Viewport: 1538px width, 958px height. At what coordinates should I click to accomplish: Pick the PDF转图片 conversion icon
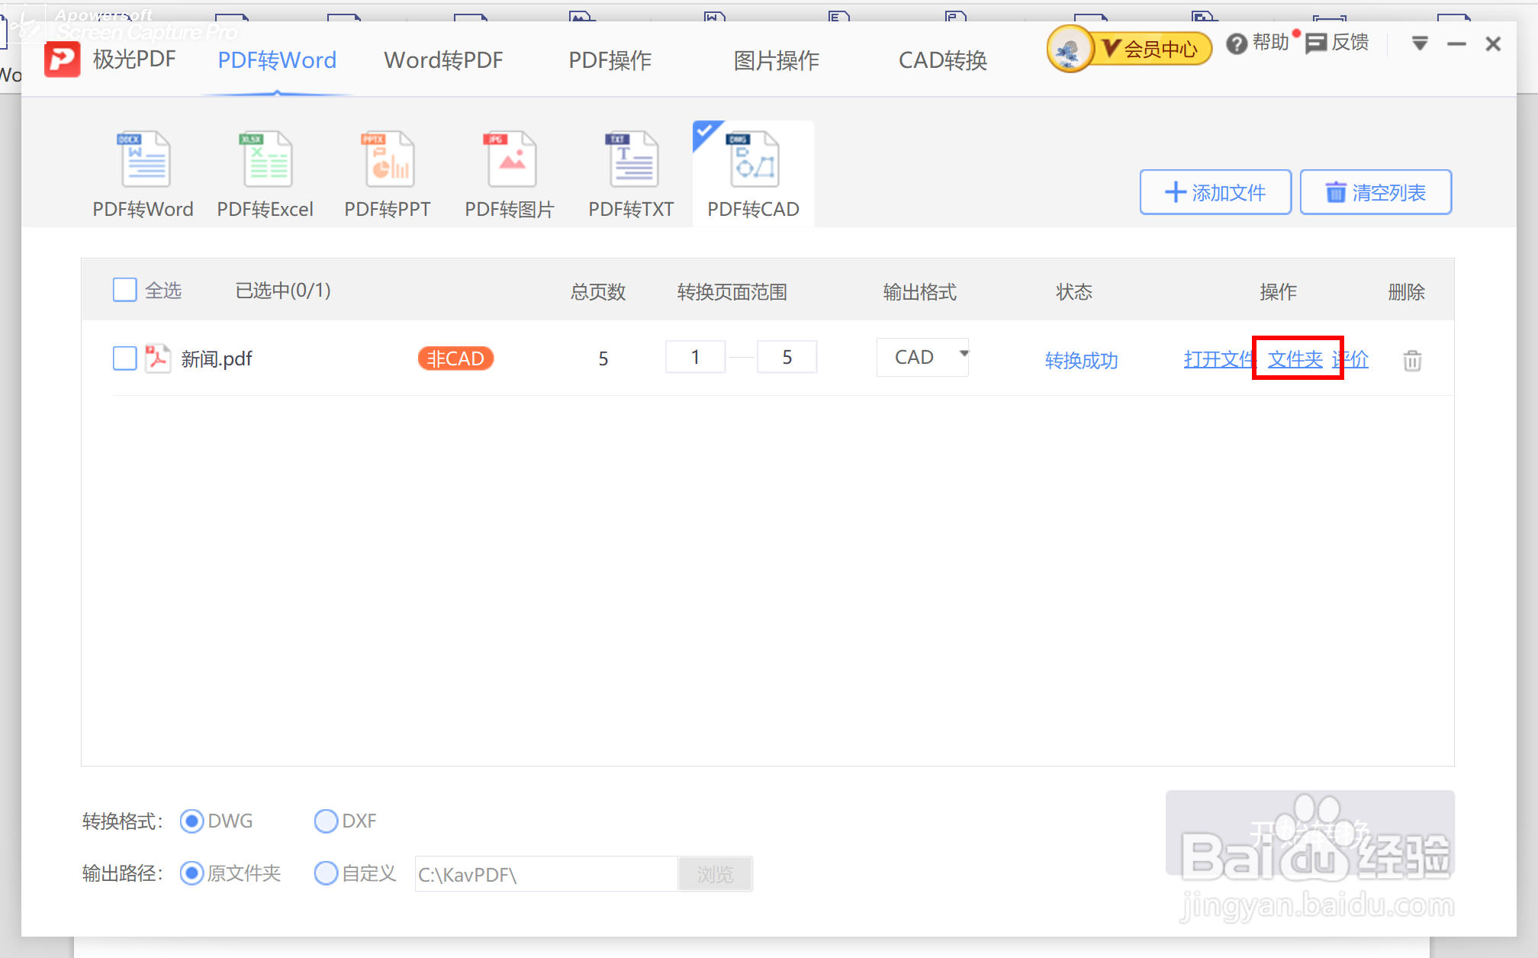click(x=511, y=159)
